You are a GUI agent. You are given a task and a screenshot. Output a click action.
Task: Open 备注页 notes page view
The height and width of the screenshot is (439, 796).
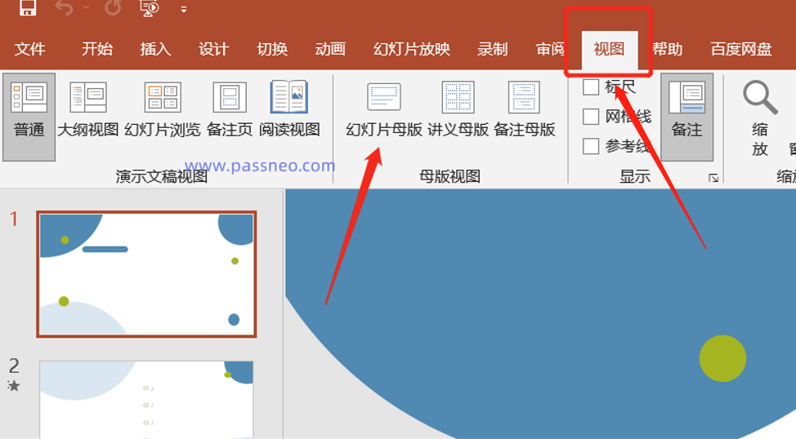click(x=230, y=109)
